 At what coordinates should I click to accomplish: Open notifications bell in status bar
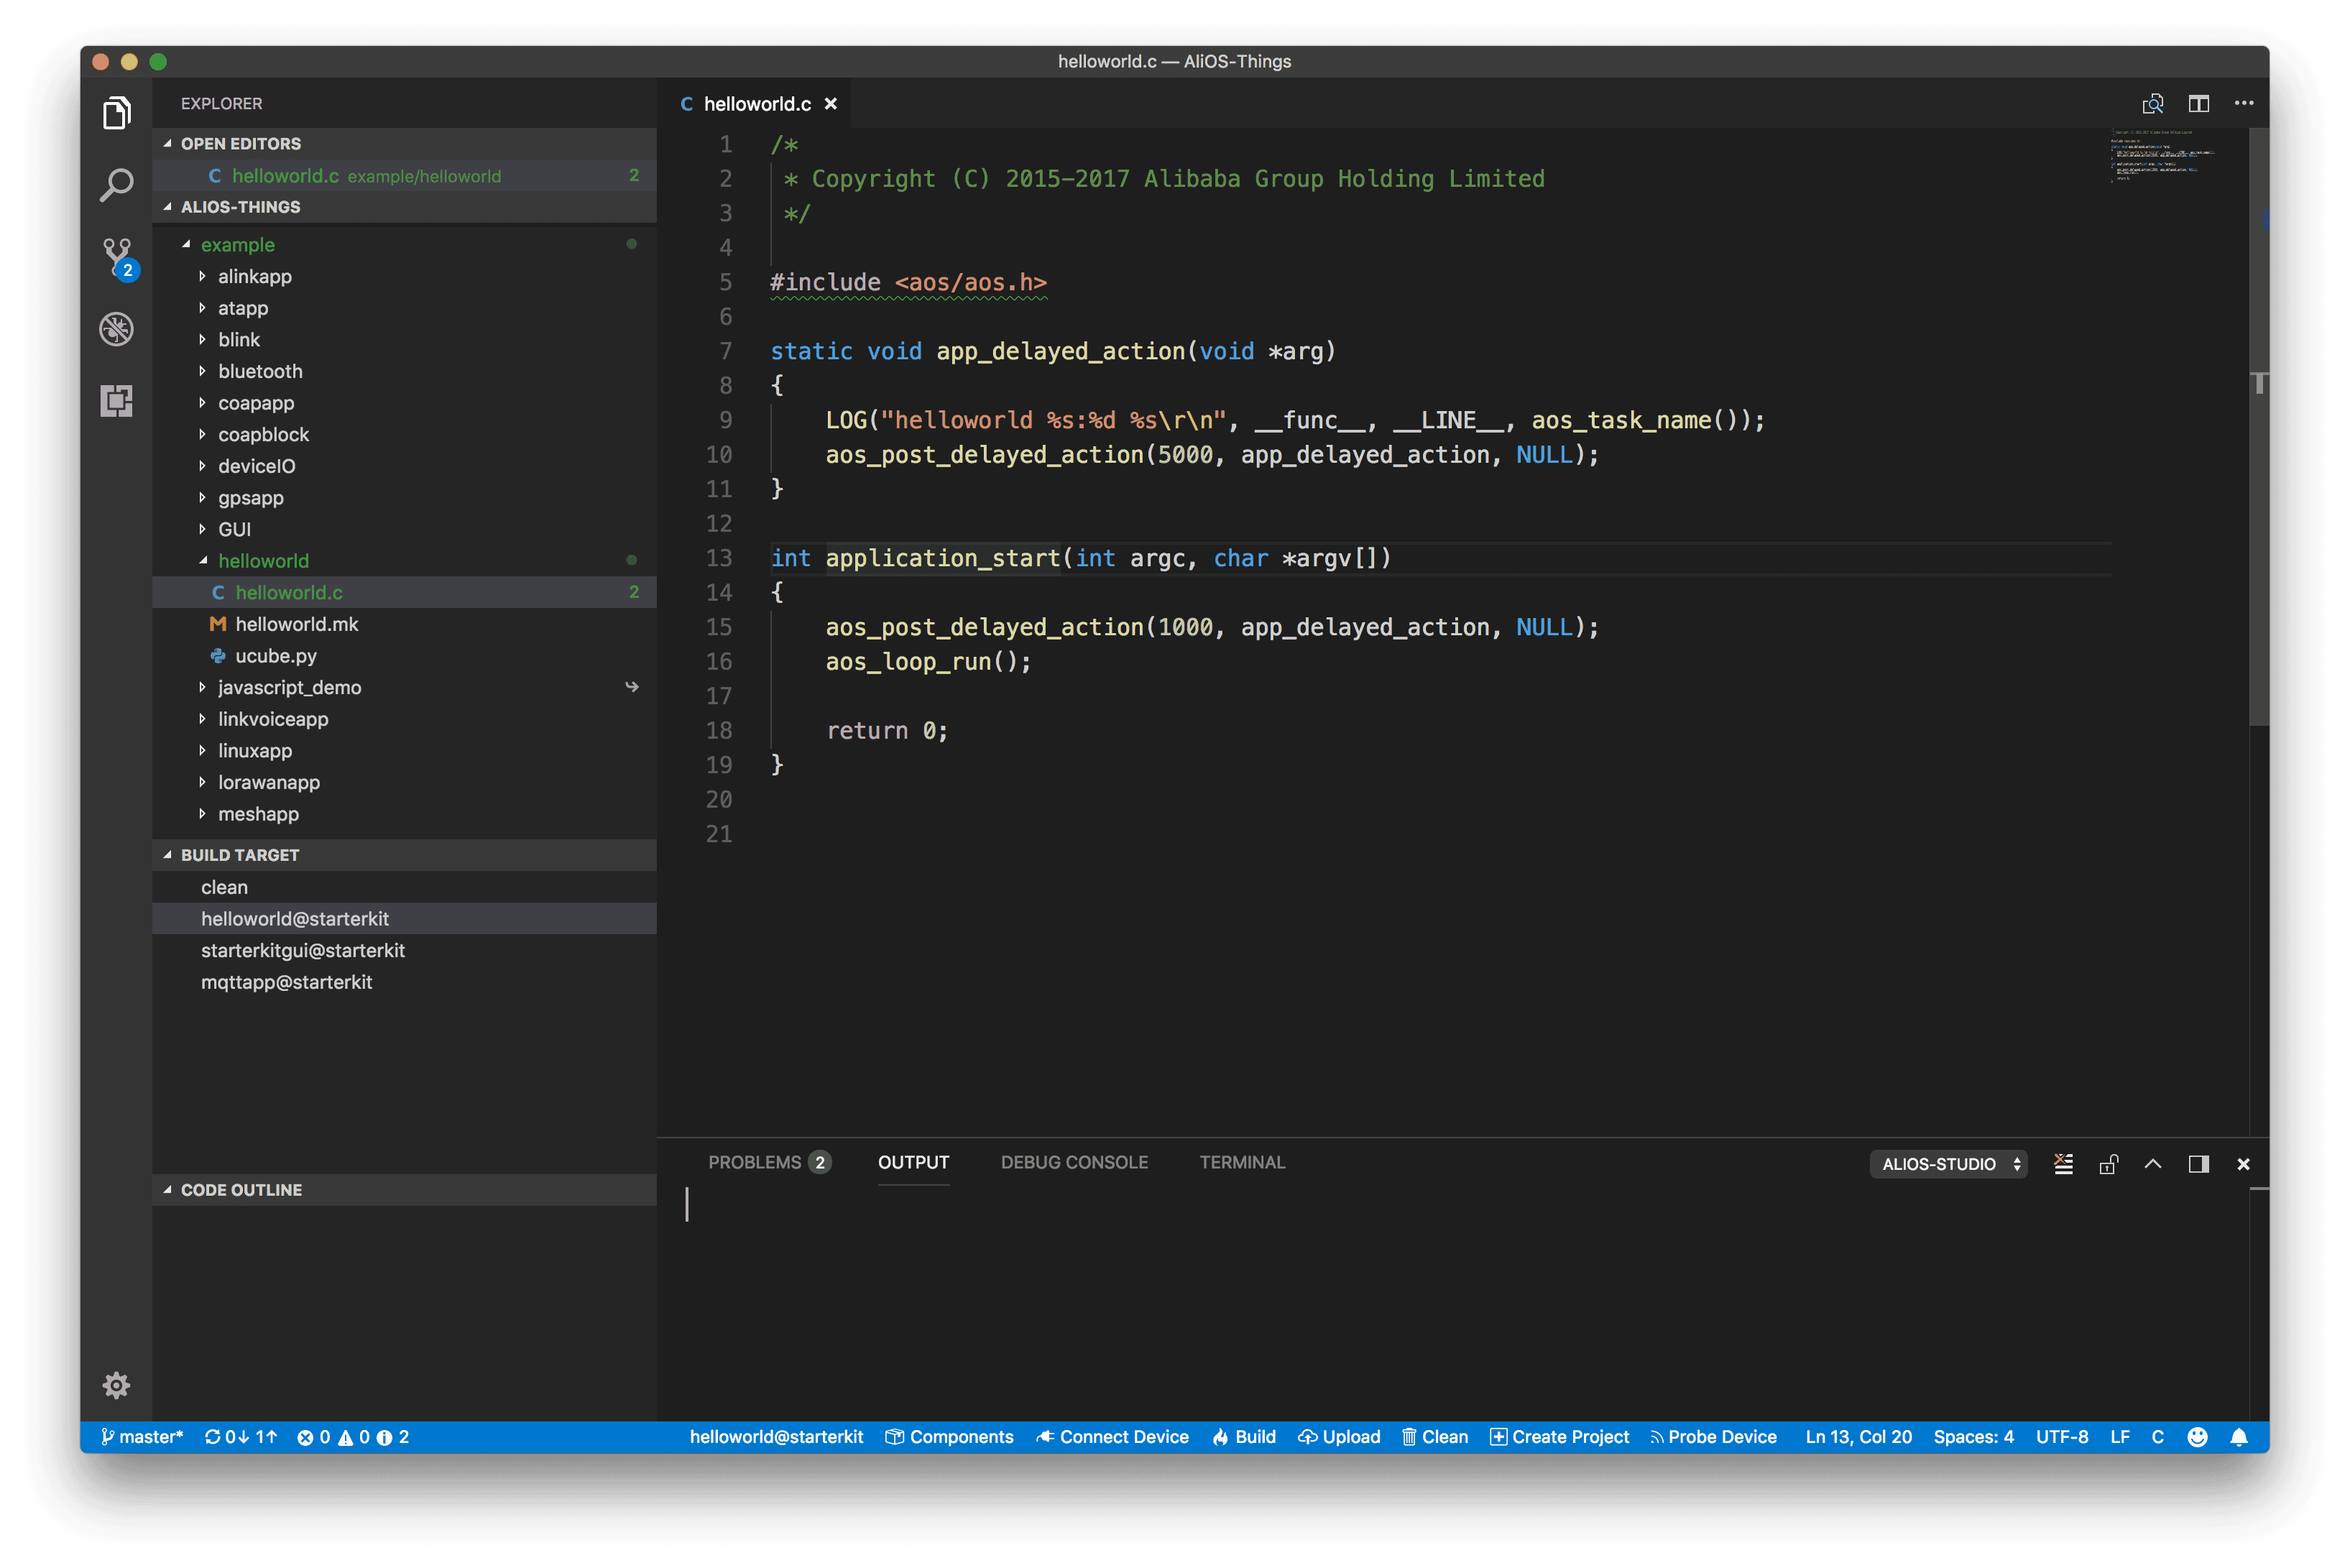[2239, 1437]
